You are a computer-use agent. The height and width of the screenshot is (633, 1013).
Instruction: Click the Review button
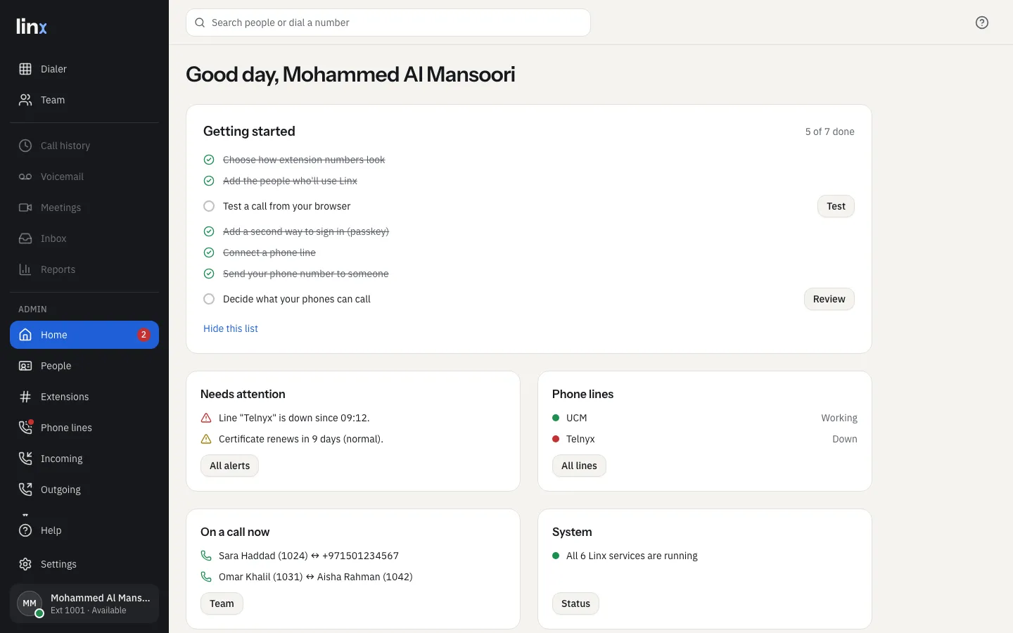point(829,299)
